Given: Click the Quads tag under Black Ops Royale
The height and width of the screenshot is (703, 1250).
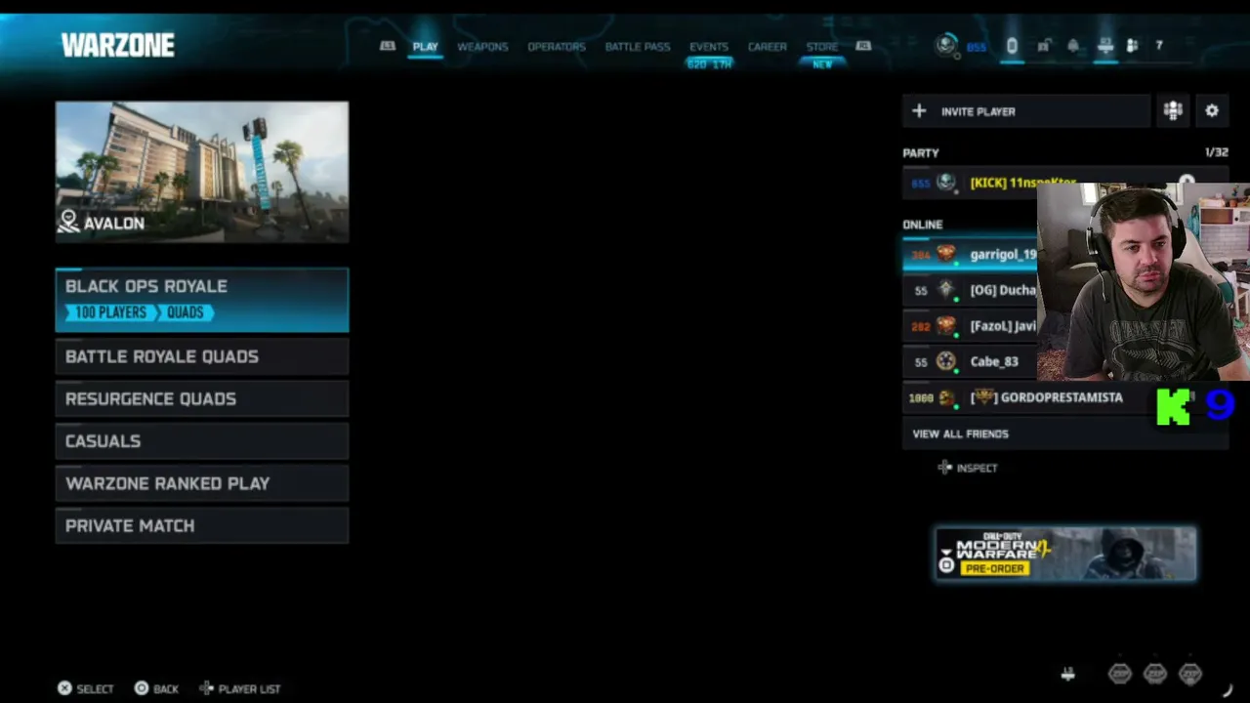Looking at the screenshot, I should (186, 312).
